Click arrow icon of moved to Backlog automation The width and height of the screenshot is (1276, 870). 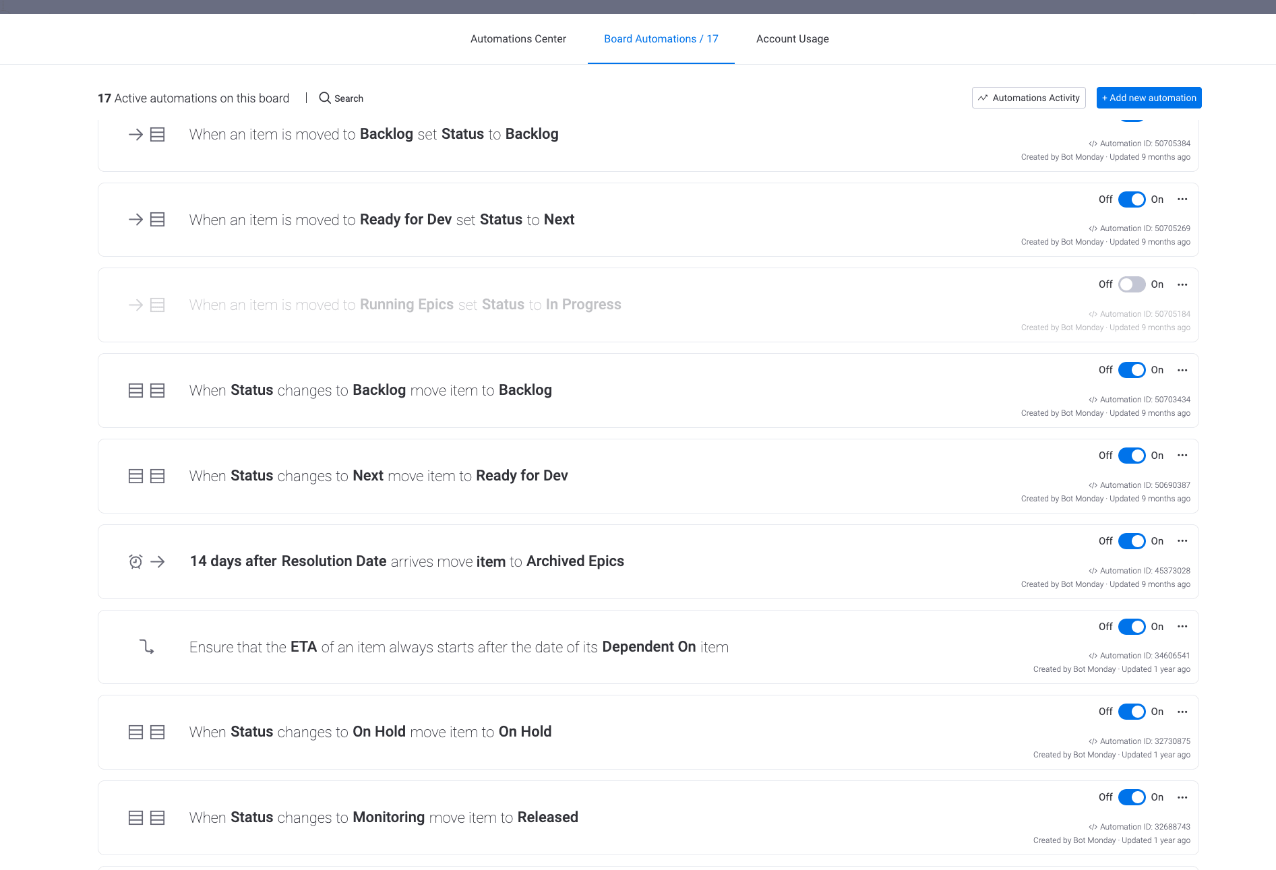(x=135, y=135)
